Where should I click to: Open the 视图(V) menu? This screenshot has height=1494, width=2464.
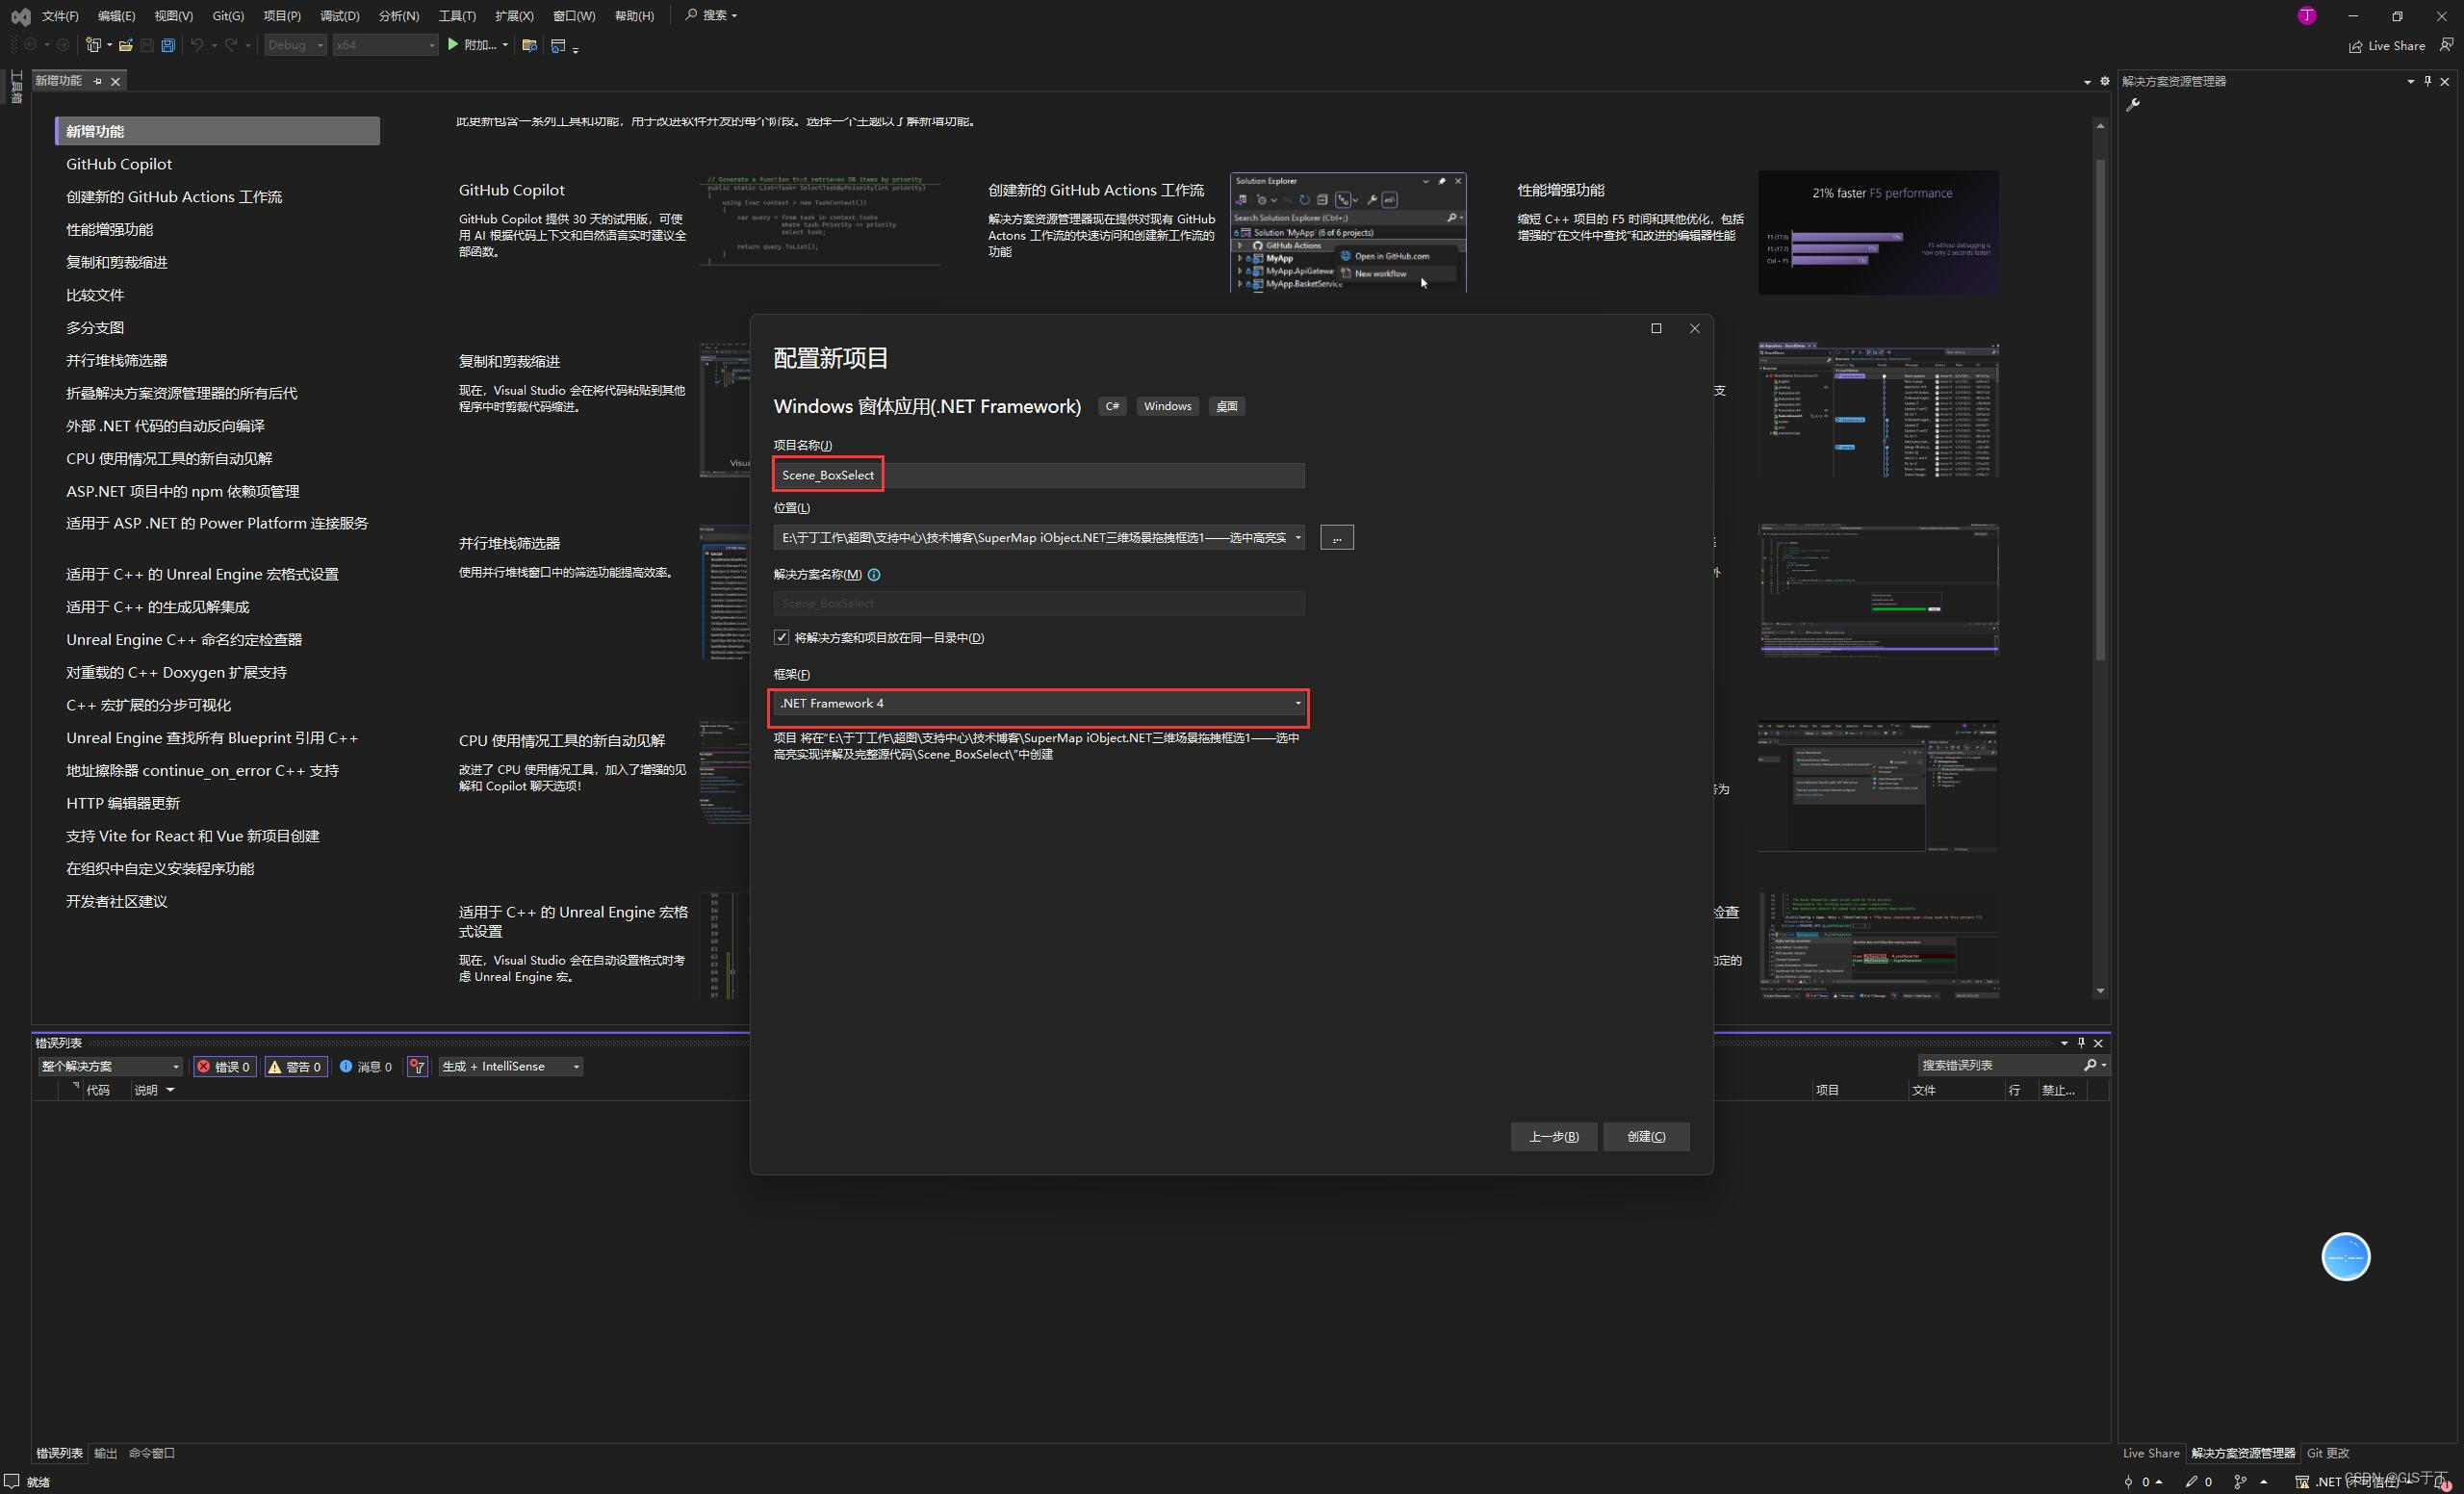tap(173, 15)
